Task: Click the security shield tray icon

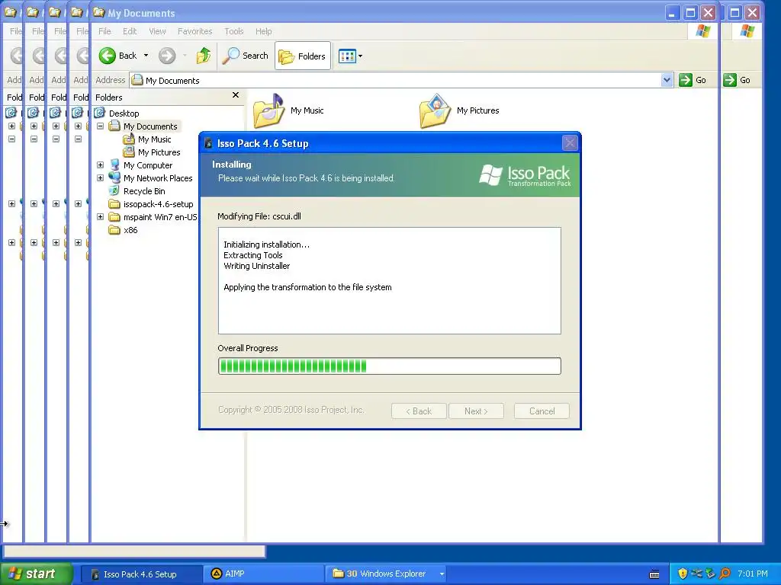Action: 683,574
